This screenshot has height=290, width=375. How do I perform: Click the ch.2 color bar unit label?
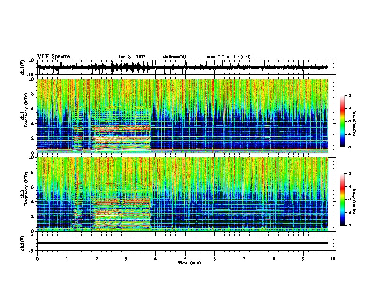[x=354, y=201]
